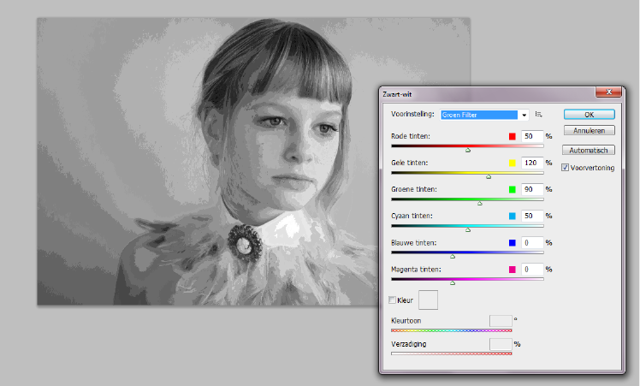The width and height of the screenshot is (640, 386).
Task: Click the Kleurtoon hue slider bar
Action: [x=452, y=330]
